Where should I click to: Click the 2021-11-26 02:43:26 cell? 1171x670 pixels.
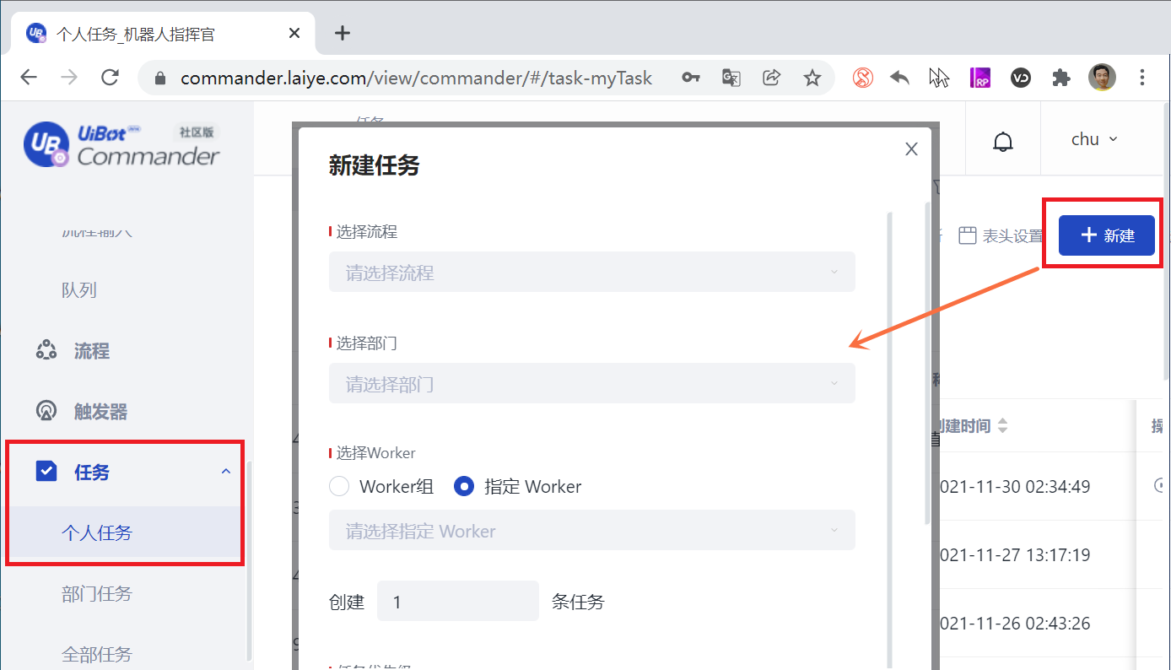[x=1015, y=623]
